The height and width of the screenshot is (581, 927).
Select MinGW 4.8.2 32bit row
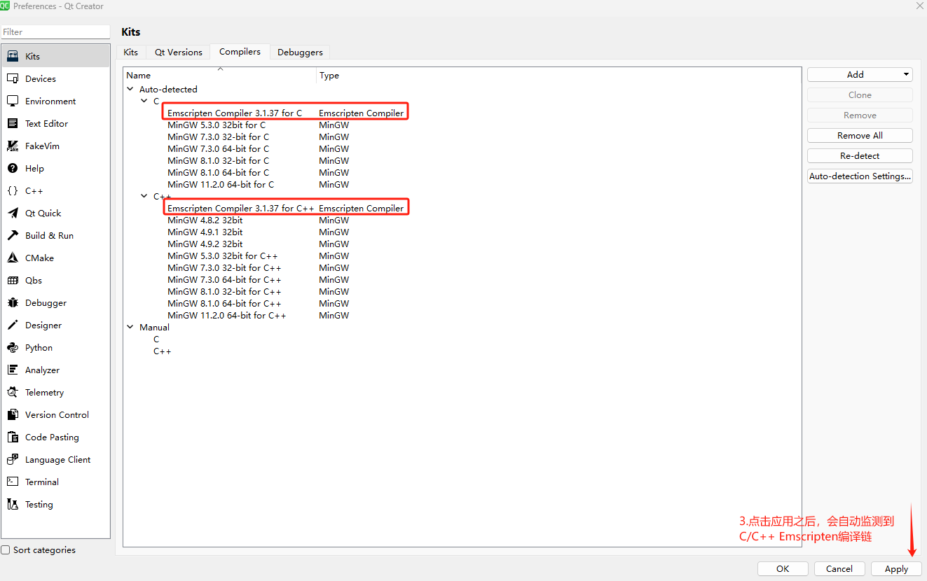click(205, 220)
